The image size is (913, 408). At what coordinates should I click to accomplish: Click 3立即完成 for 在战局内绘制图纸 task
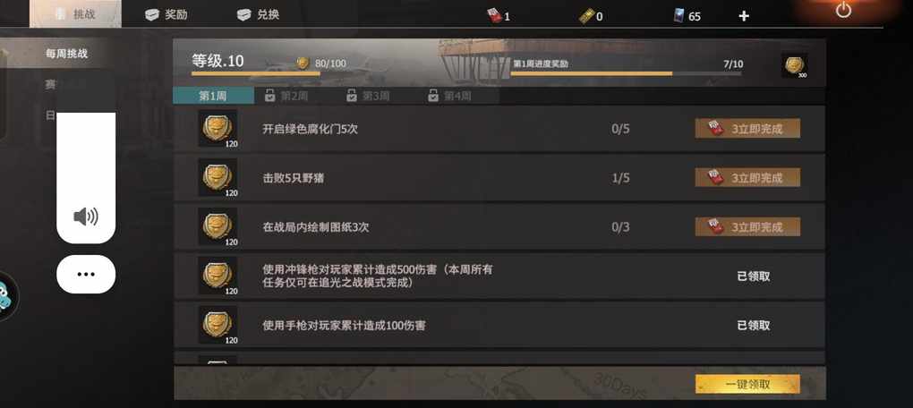747,226
